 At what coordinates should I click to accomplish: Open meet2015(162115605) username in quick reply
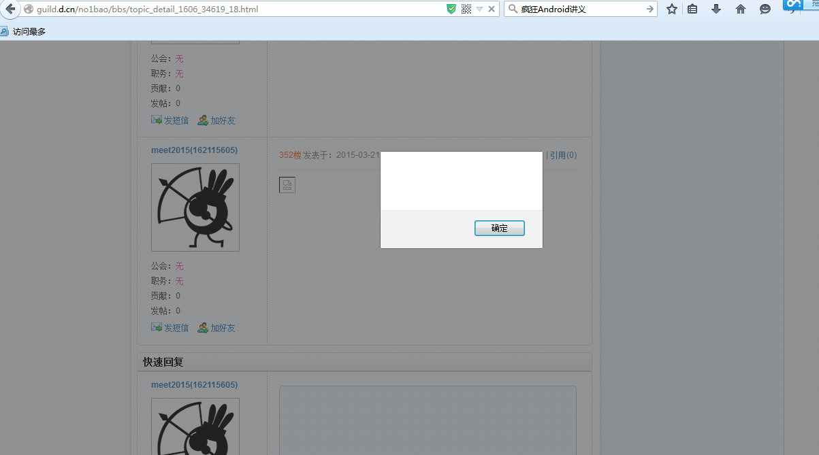tap(194, 385)
